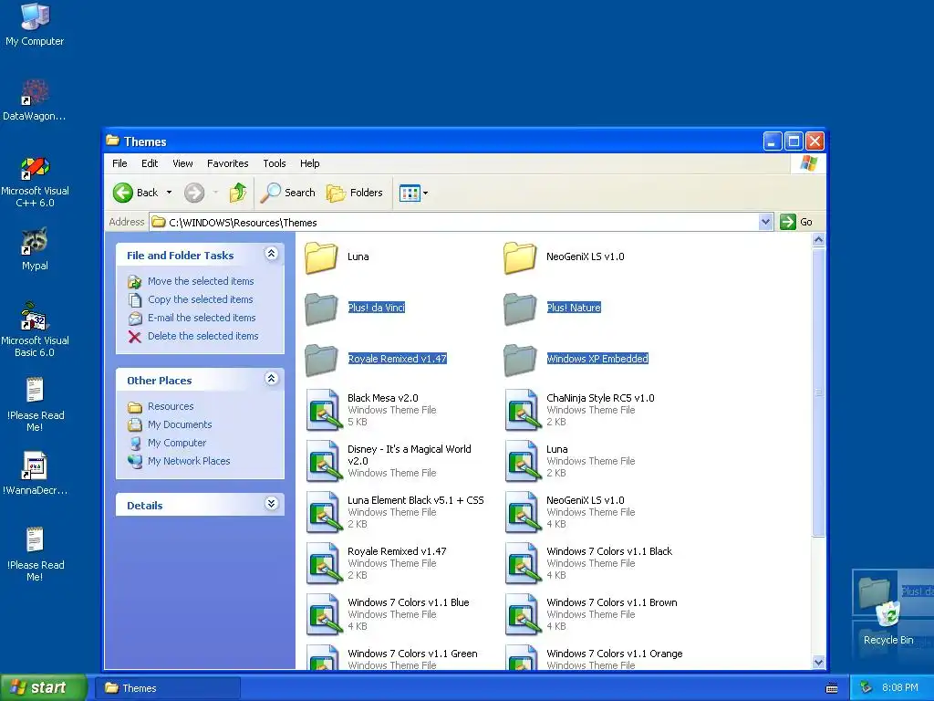The width and height of the screenshot is (934, 701).
Task: Go up one folder level
Action: tap(238, 193)
